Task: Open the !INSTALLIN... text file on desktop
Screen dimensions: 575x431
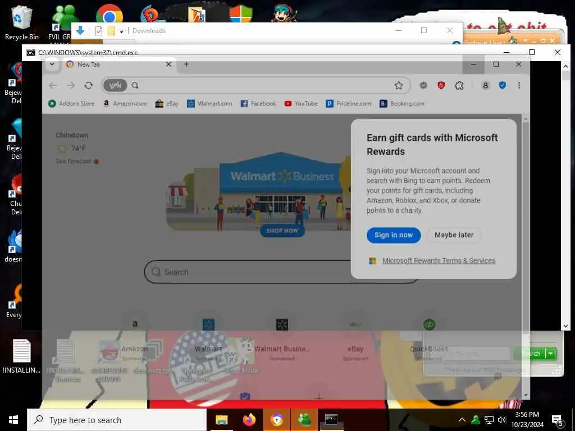Action: point(22,356)
